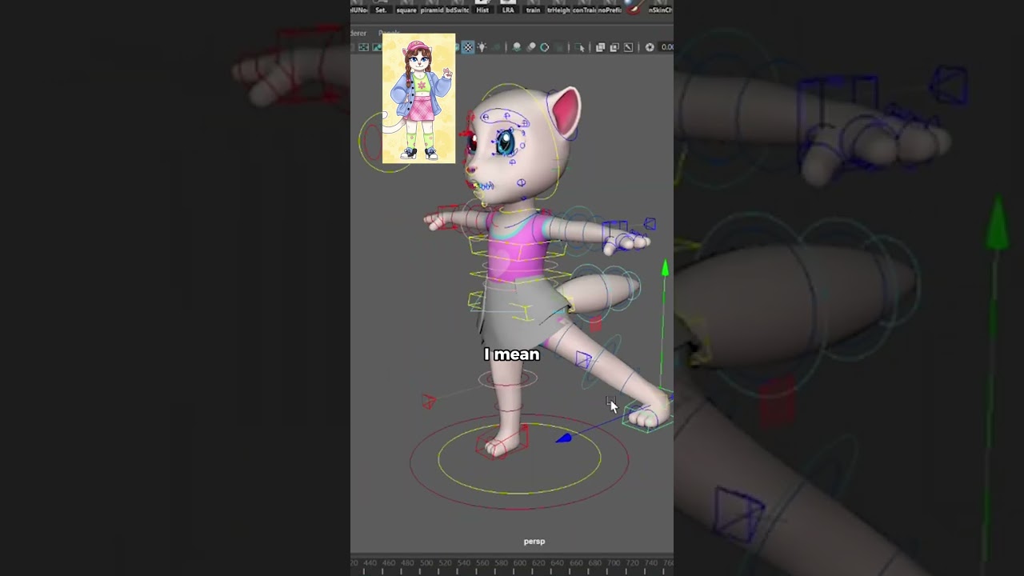Click the x-ray active components icon
This screenshot has height=576, width=1024.
628,47
